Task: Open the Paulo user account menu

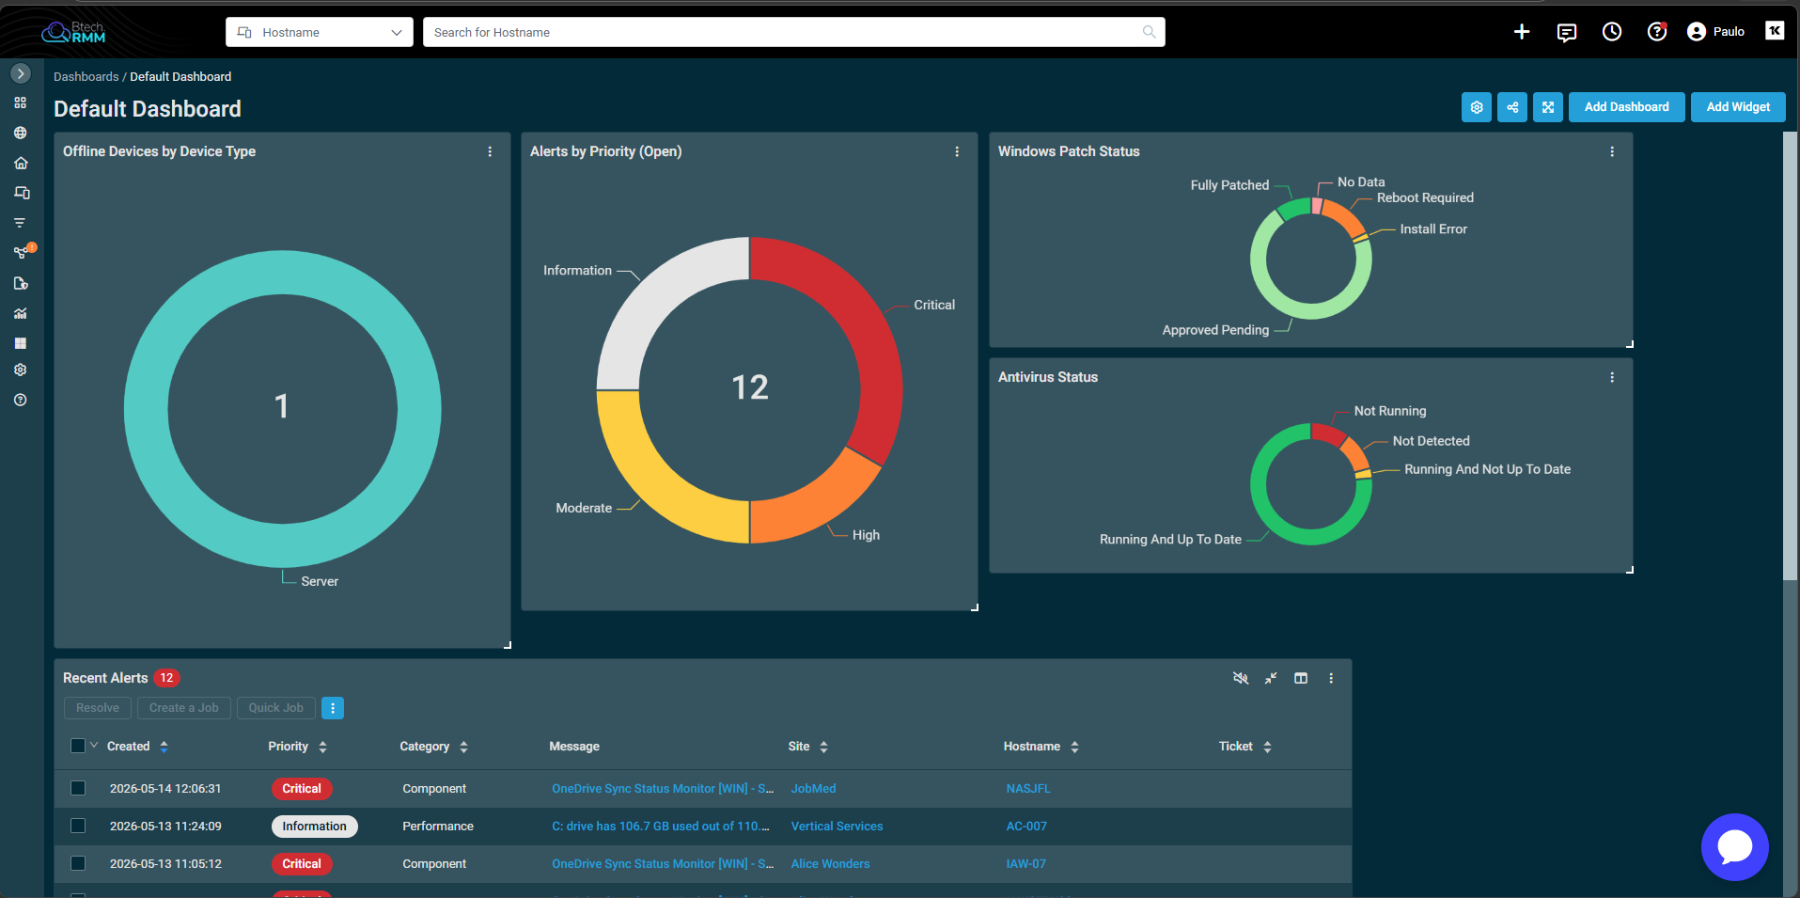Action: pyautogui.click(x=1715, y=32)
